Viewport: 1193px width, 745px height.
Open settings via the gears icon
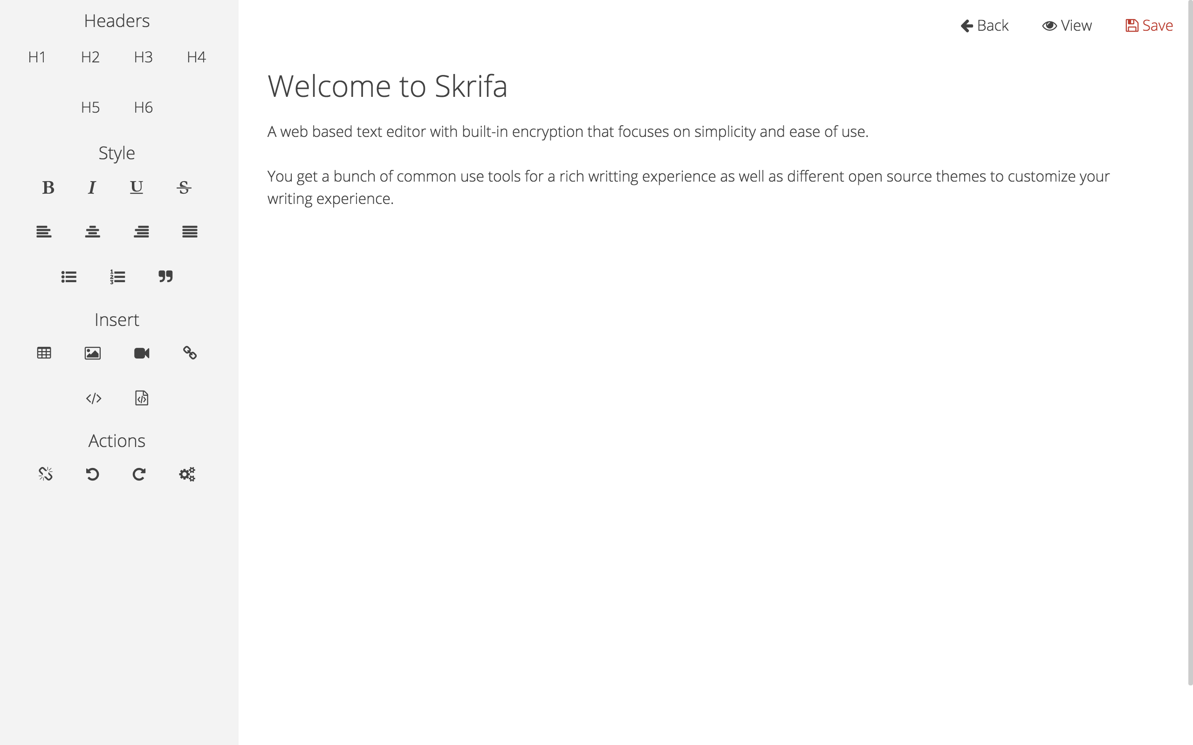coord(187,474)
